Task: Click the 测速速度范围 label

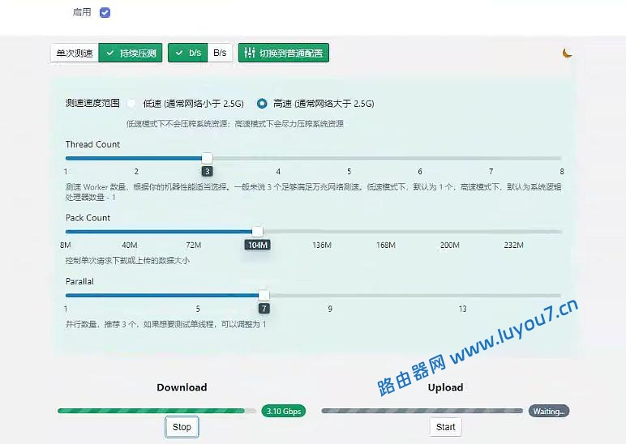Action: [x=92, y=104]
